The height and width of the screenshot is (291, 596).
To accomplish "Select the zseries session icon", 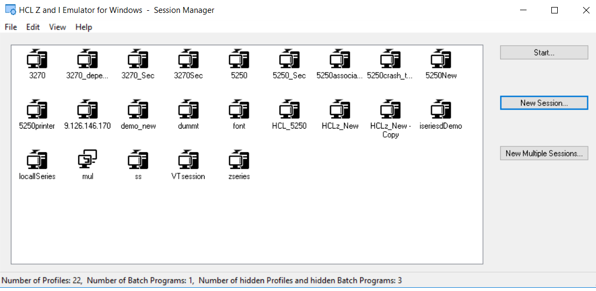I will pyautogui.click(x=239, y=159).
